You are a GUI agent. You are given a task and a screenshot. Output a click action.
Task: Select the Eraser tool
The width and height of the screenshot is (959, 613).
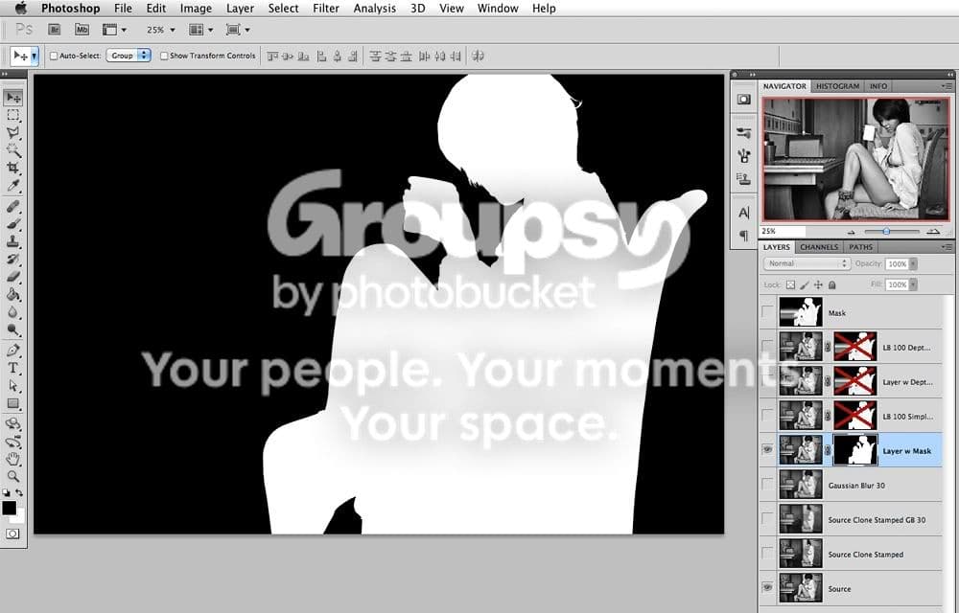pyautogui.click(x=13, y=277)
